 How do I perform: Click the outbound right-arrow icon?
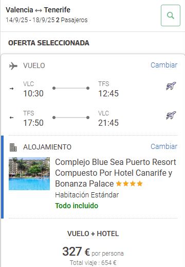tap(11, 89)
